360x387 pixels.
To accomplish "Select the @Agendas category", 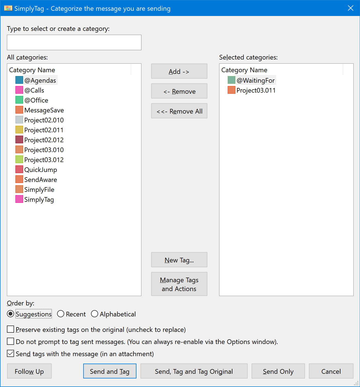I will [40, 80].
